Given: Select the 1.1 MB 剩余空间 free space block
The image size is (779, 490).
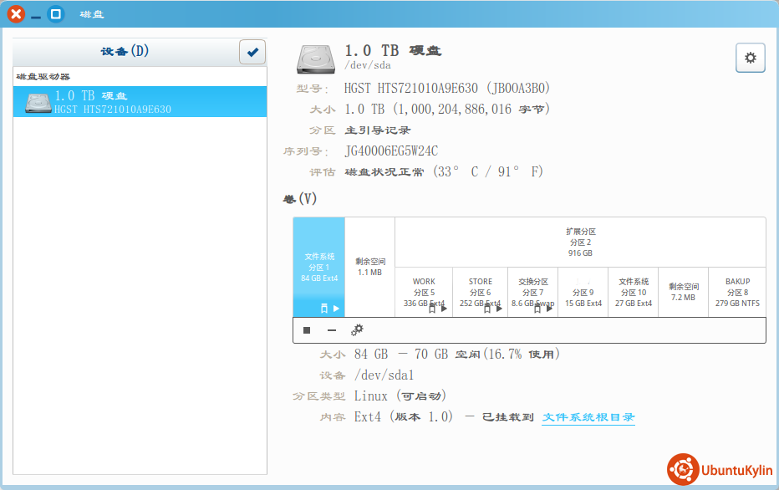Looking at the screenshot, I should (x=369, y=267).
